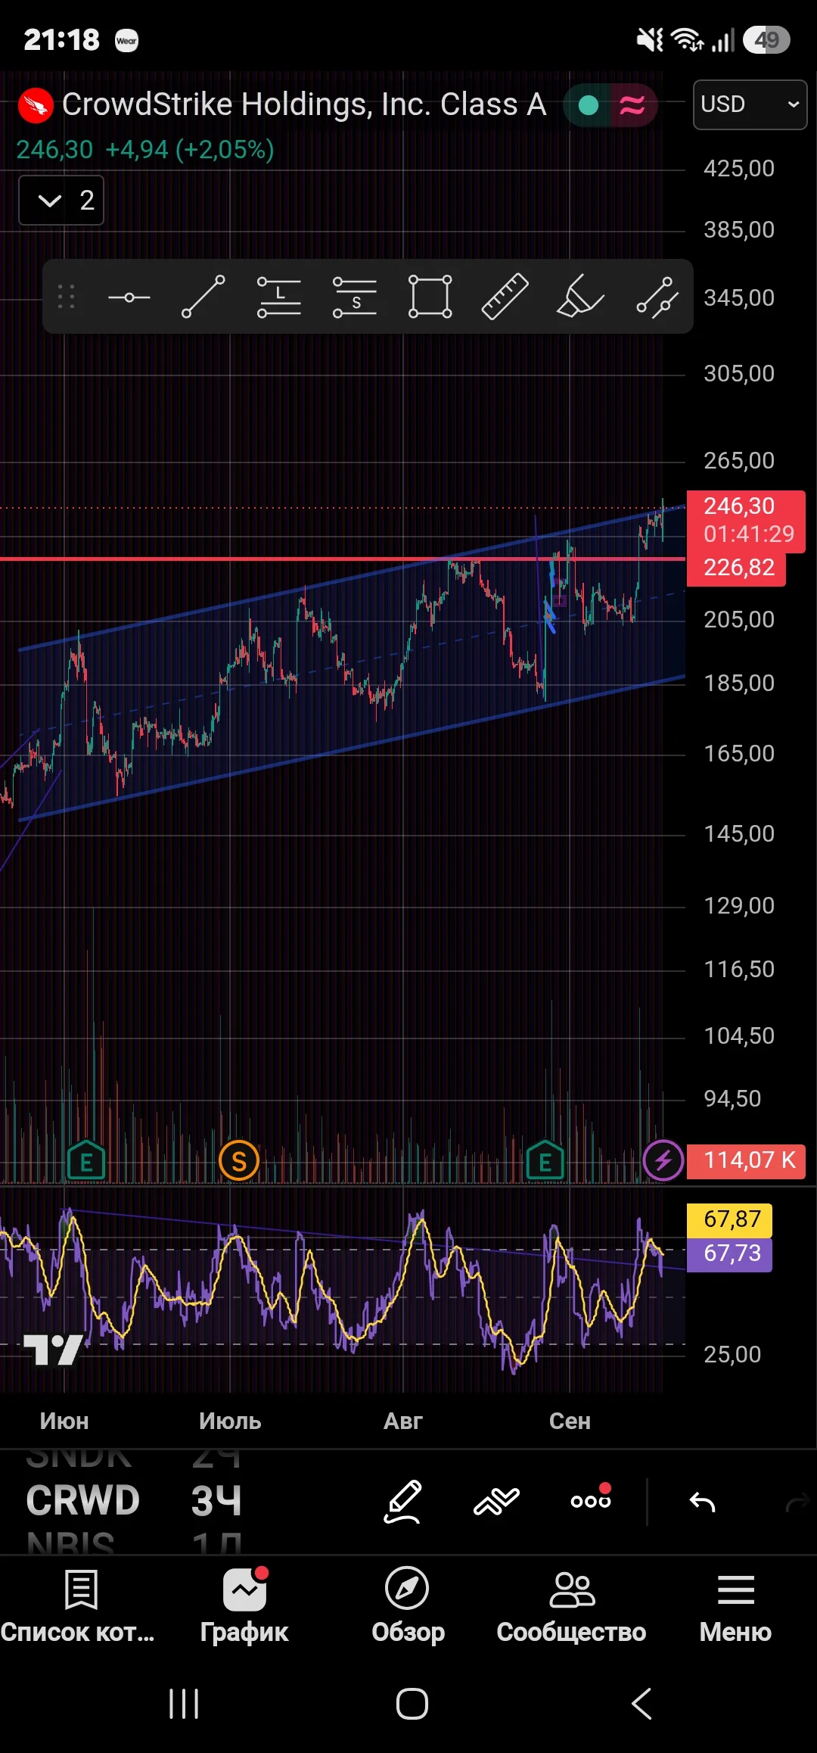
Task: Tap the CrowdStrike logo icon
Action: coord(36,105)
